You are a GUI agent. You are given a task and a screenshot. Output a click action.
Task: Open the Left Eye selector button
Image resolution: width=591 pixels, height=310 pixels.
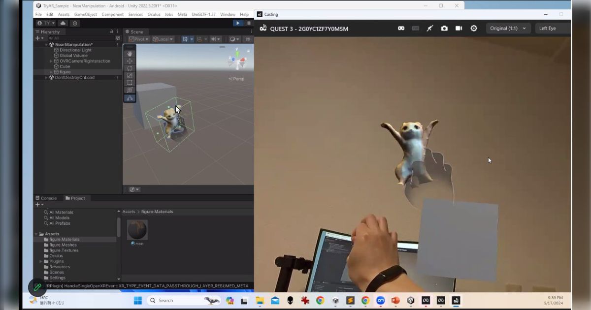(x=552, y=29)
